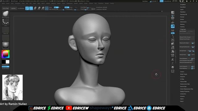Open the current brush thumbnail picker

[6, 14]
